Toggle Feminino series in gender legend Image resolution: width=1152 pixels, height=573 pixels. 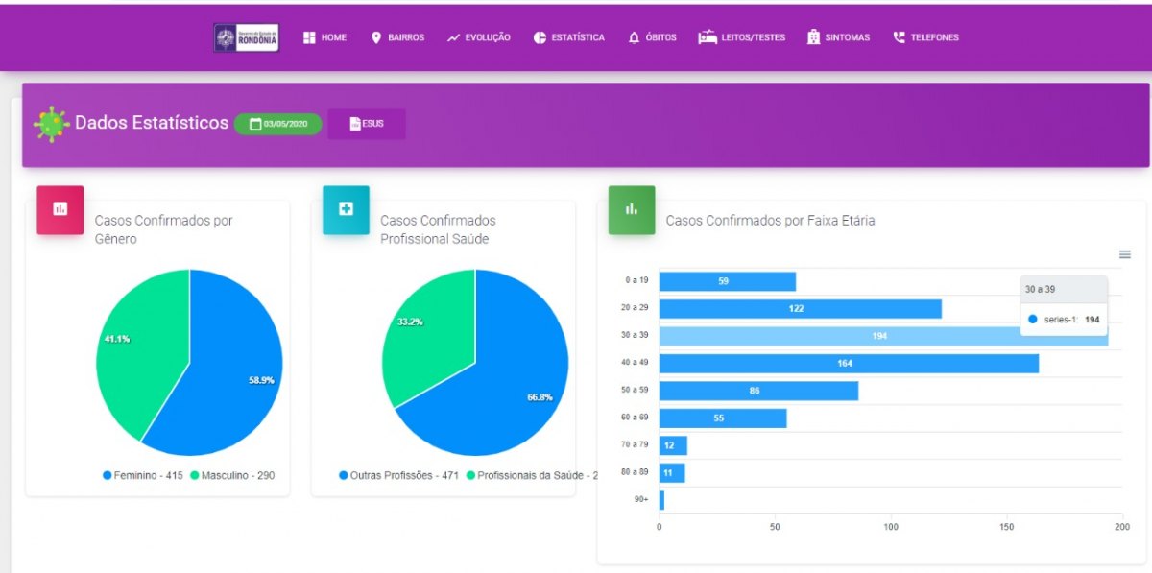(143, 475)
